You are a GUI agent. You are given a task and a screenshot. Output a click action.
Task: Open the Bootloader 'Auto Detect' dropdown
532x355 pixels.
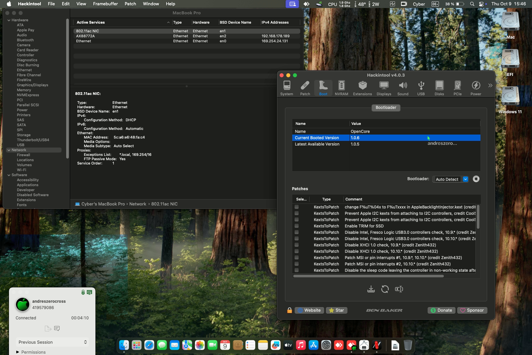tap(451, 179)
